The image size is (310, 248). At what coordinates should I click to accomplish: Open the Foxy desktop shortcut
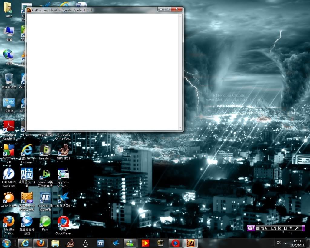click(x=45, y=222)
